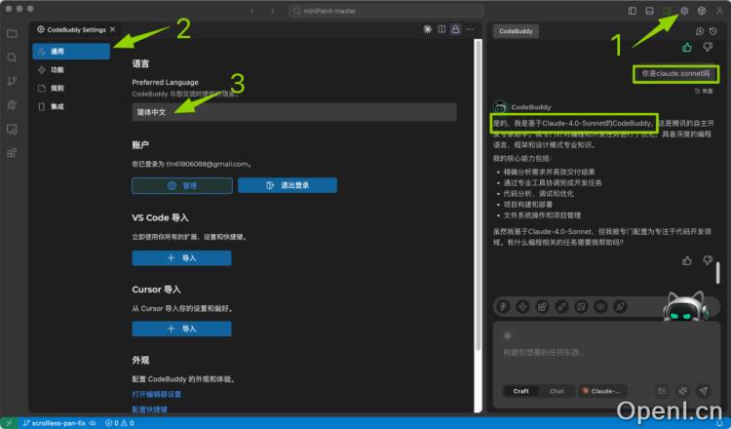
Task: Switch to Chat mode
Action: coord(557,391)
